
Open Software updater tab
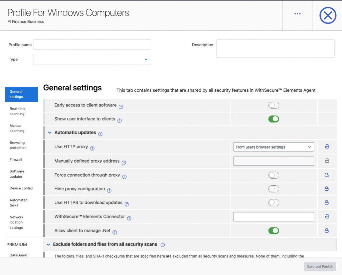point(17,174)
